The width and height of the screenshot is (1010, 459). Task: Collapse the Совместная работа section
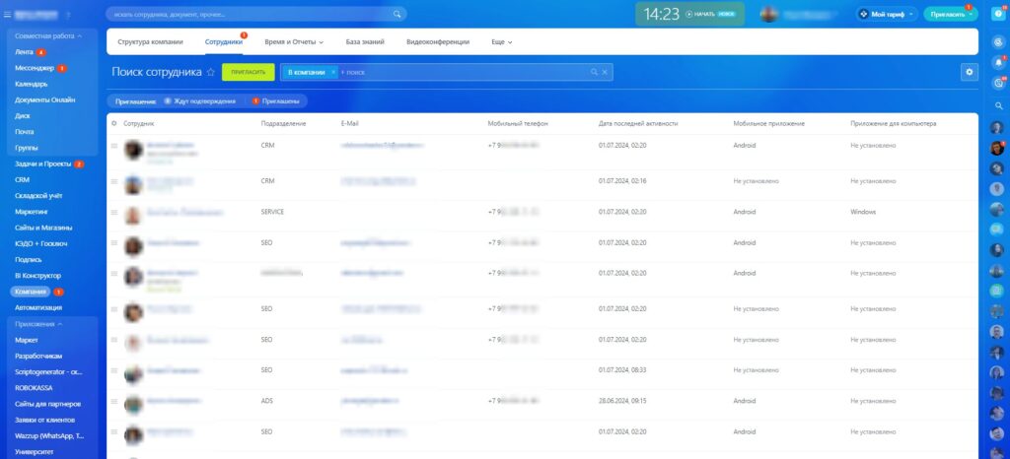(80, 36)
